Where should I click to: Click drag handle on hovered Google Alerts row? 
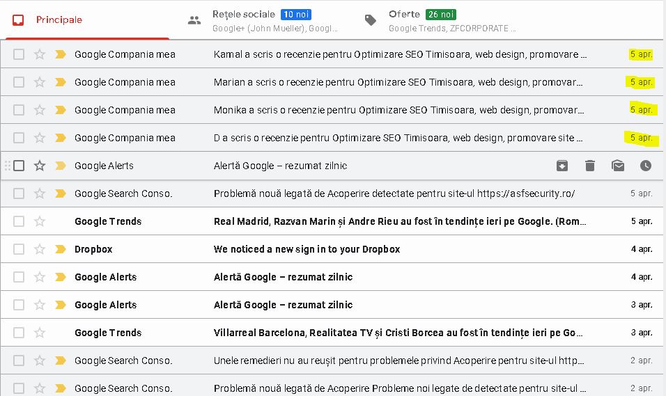pyautogui.click(x=7, y=166)
